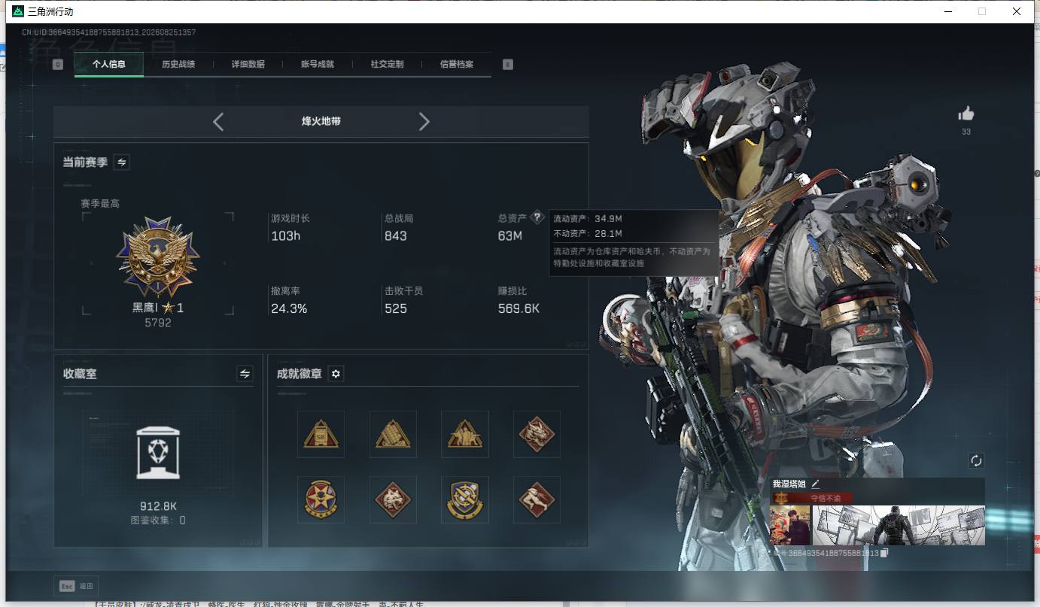Select the wolf head diamond badge
The width and height of the screenshot is (1040, 607).
[393, 499]
